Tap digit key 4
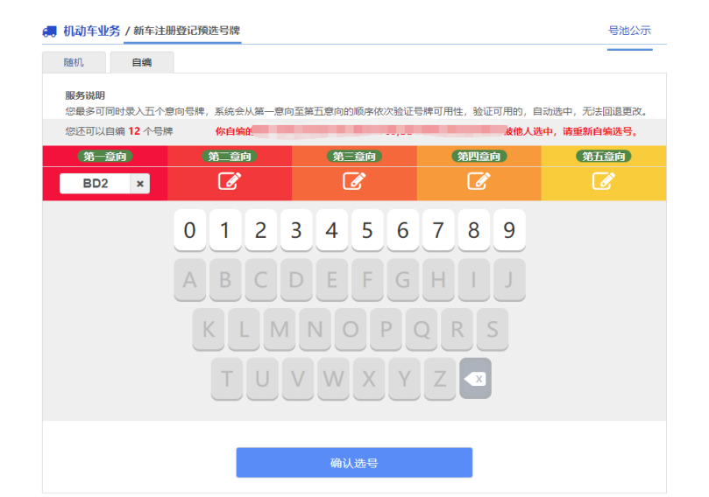Viewport: 709px width, 497px height. tap(332, 230)
